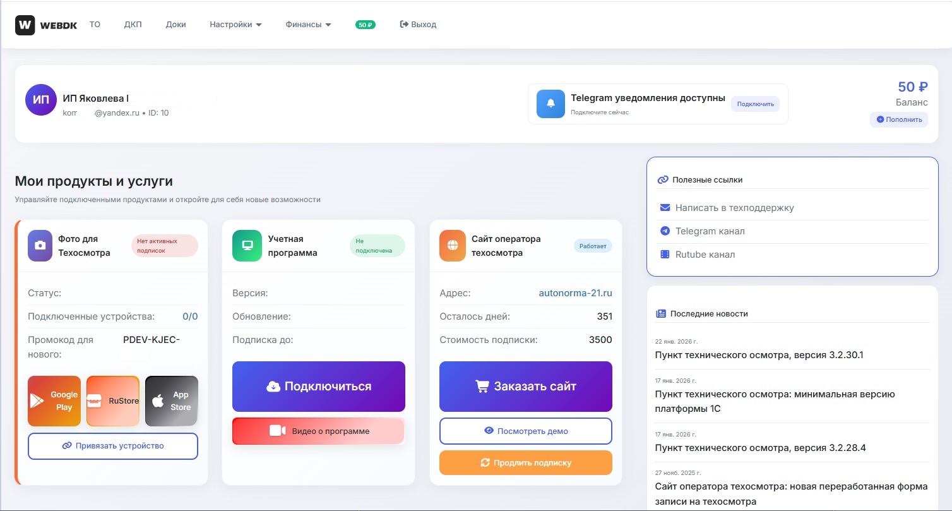The image size is (952, 511).
Task: Click the green monitor icon of Учетная программа
Action: 247,246
